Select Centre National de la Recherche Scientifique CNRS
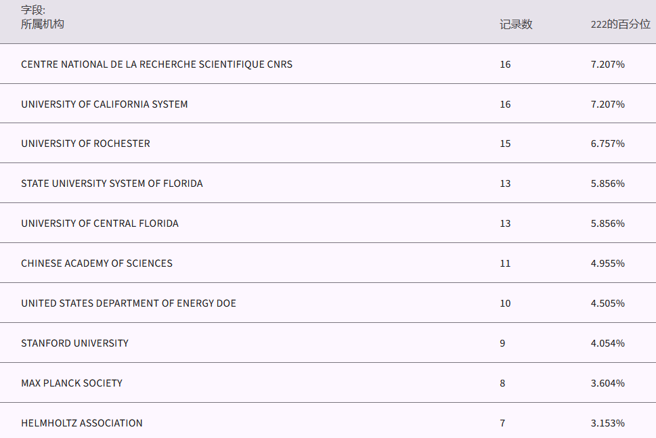 (156, 64)
